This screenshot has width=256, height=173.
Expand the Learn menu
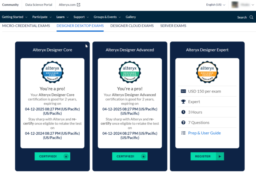pyautogui.click(x=62, y=17)
